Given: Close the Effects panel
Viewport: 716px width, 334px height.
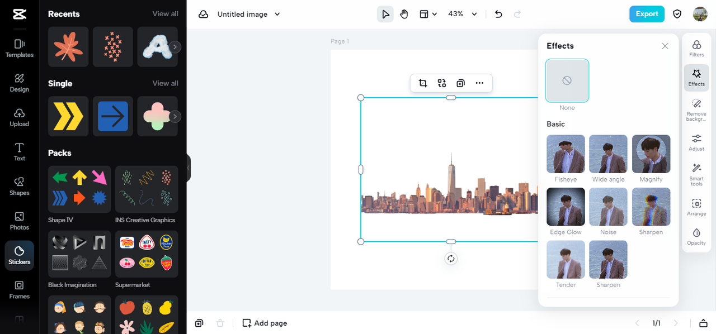Looking at the screenshot, I should pos(665,46).
